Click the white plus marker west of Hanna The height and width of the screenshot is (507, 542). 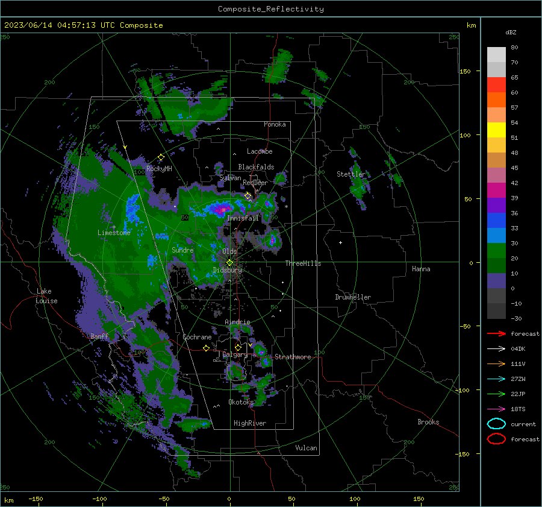(x=340, y=242)
